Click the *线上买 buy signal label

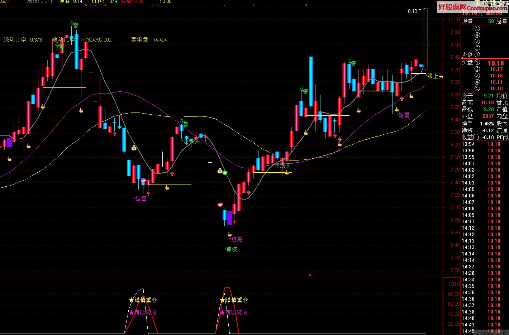[434, 76]
